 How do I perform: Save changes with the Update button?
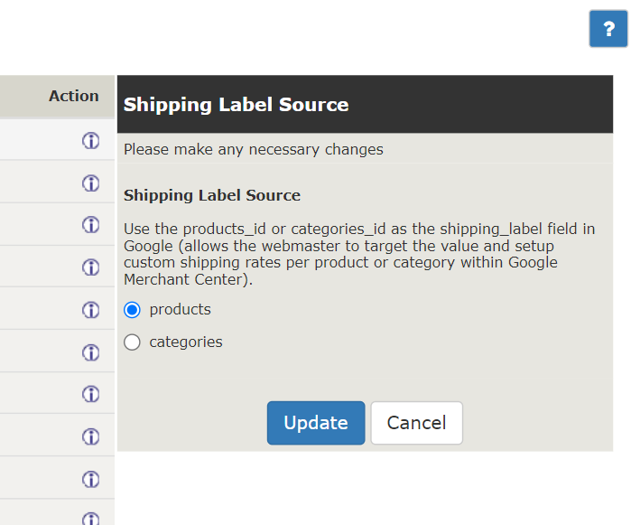316,423
